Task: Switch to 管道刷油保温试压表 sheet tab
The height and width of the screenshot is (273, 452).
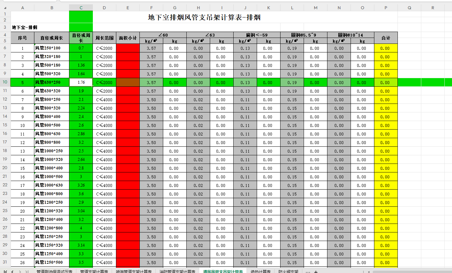Action: tap(55, 271)
